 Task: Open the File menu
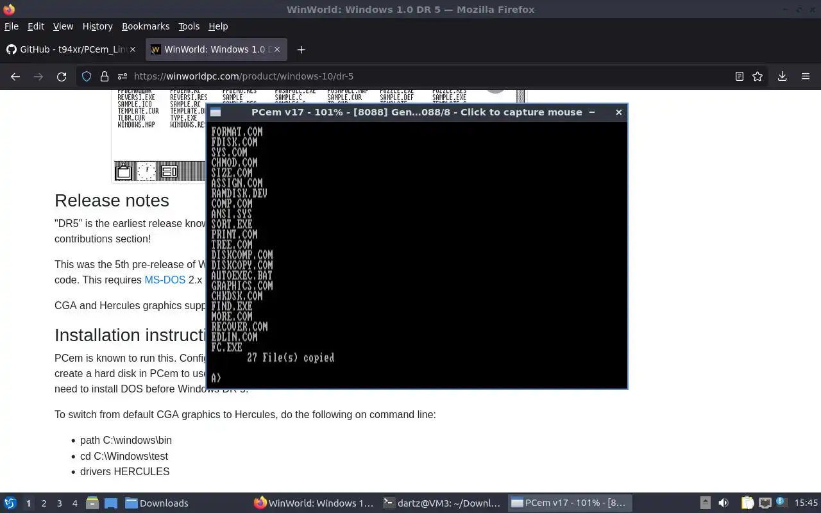point(12,26)
